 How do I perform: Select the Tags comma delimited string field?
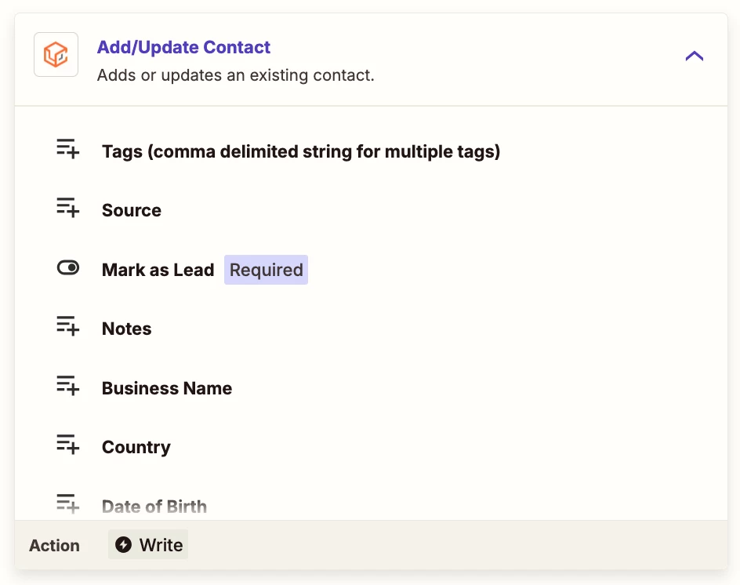point(301,151)
